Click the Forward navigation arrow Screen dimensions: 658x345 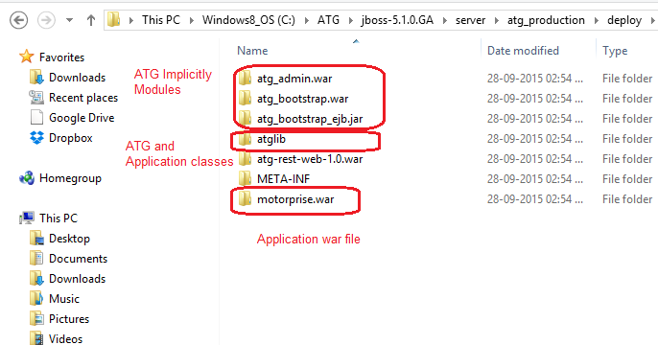pyautogui.click(x=46, y=20)
